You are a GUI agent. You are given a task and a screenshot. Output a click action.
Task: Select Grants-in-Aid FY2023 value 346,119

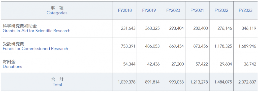point(249,28)
